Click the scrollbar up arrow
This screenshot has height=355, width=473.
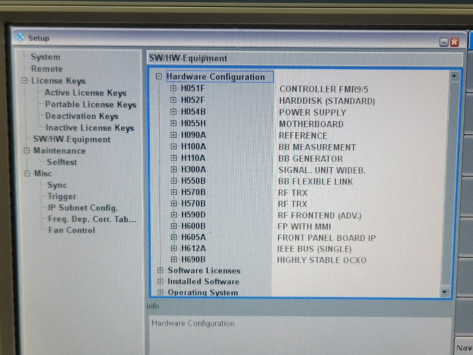[x=454, y=75]
